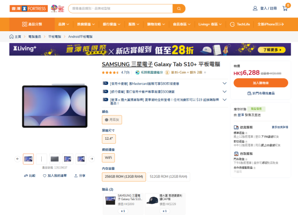Click standard delivery info icon
Screen dimensions: 298x218
(x=246, y=133)
